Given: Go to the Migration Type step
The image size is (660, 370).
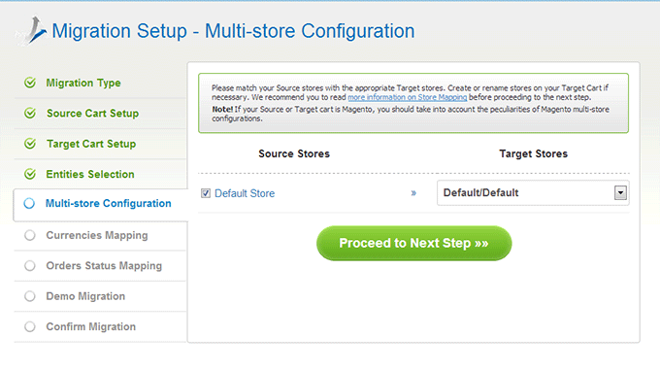Looking at the screenshot, I should pyautogui.click(x=83, y=83).
